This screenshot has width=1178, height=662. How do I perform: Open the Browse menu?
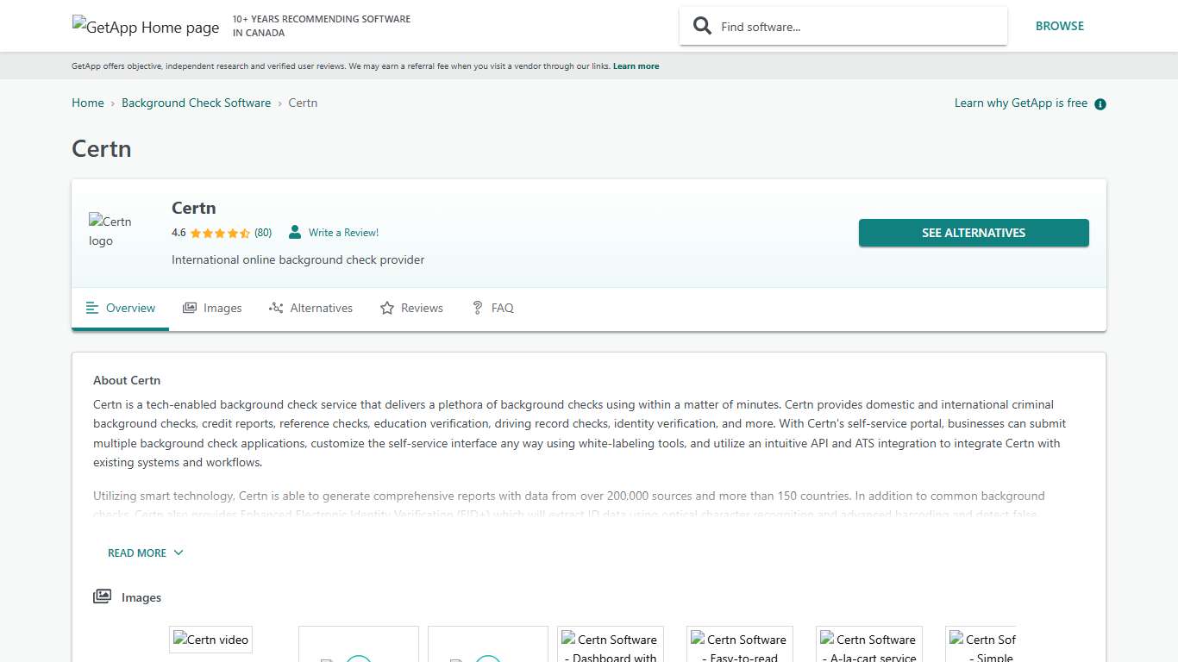pyautogui.click(x=1059, y=26)
